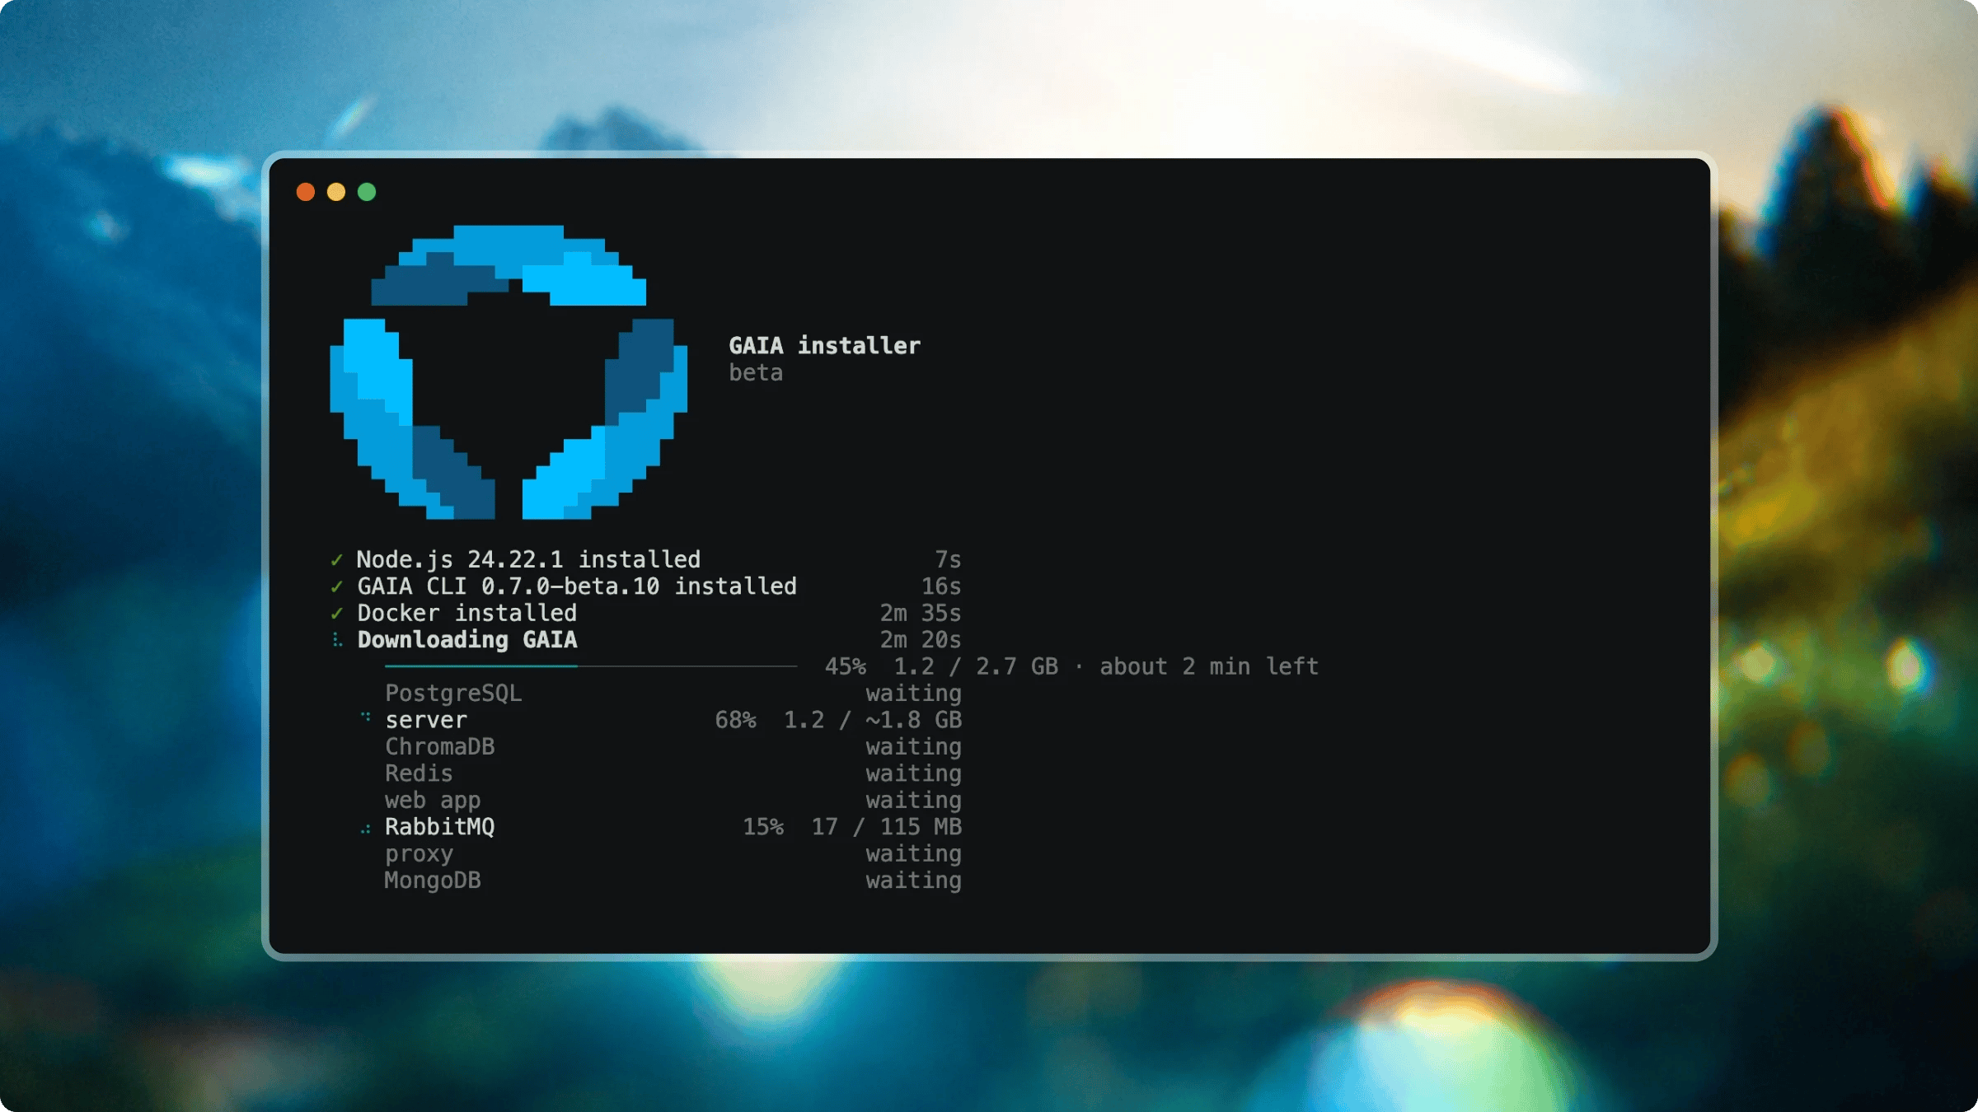Click the 'ChromaDB' row name
1978x1112 pixels.
[440, 746]
